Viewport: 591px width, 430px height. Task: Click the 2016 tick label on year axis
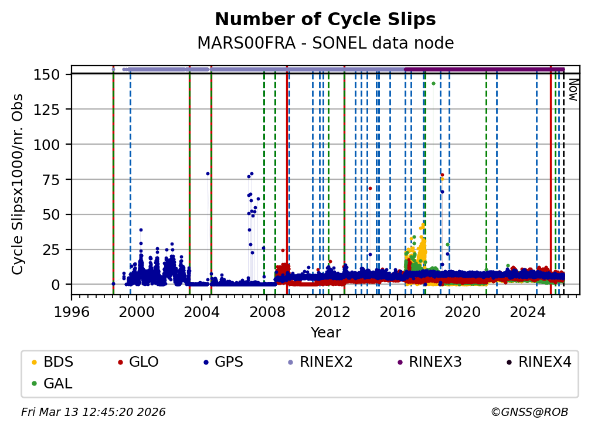[398, 312]
